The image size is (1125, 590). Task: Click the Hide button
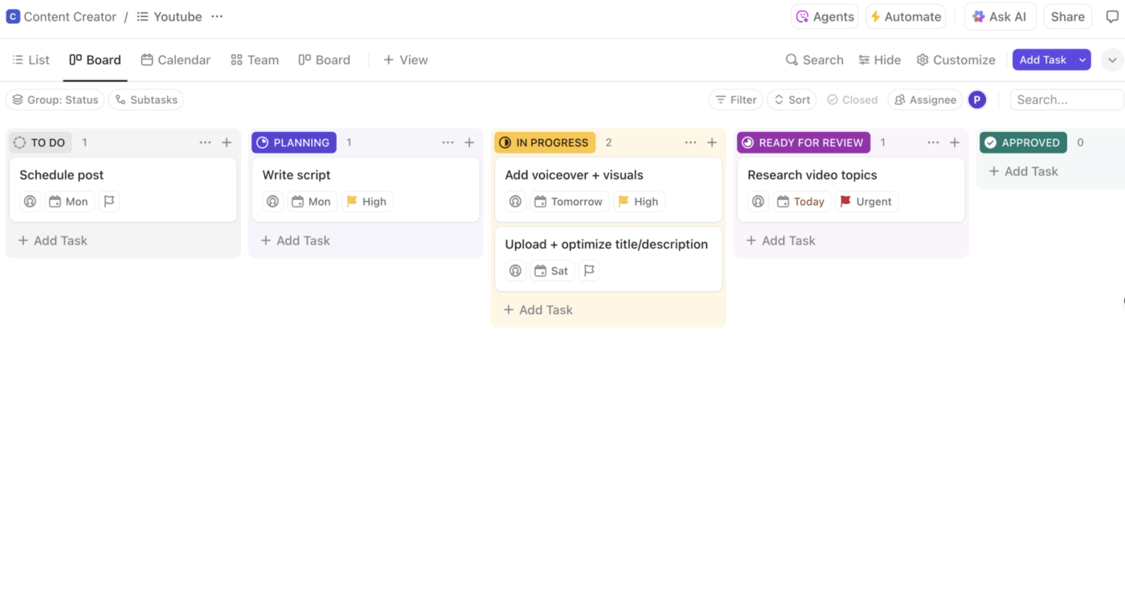coord(880,59)
